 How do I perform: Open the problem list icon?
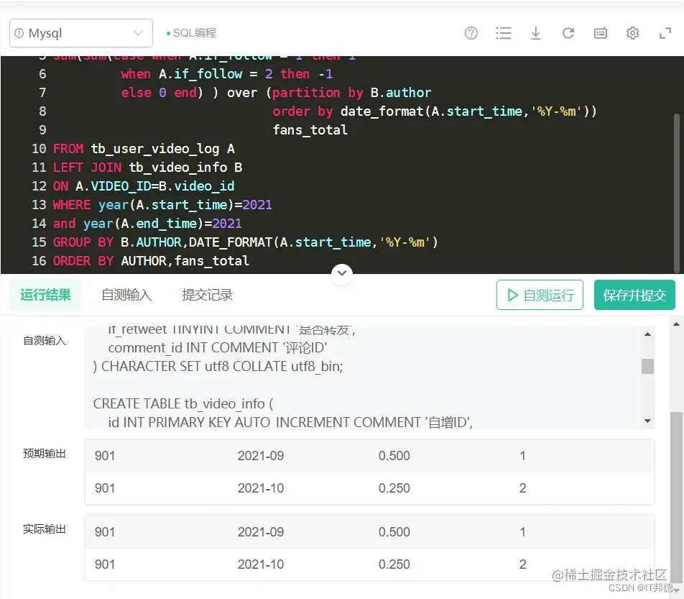pos(504,33)
